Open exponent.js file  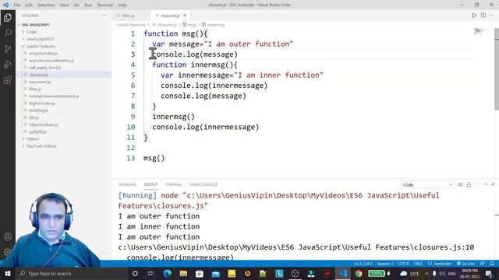pyautogui.click(x=40, y=82)
